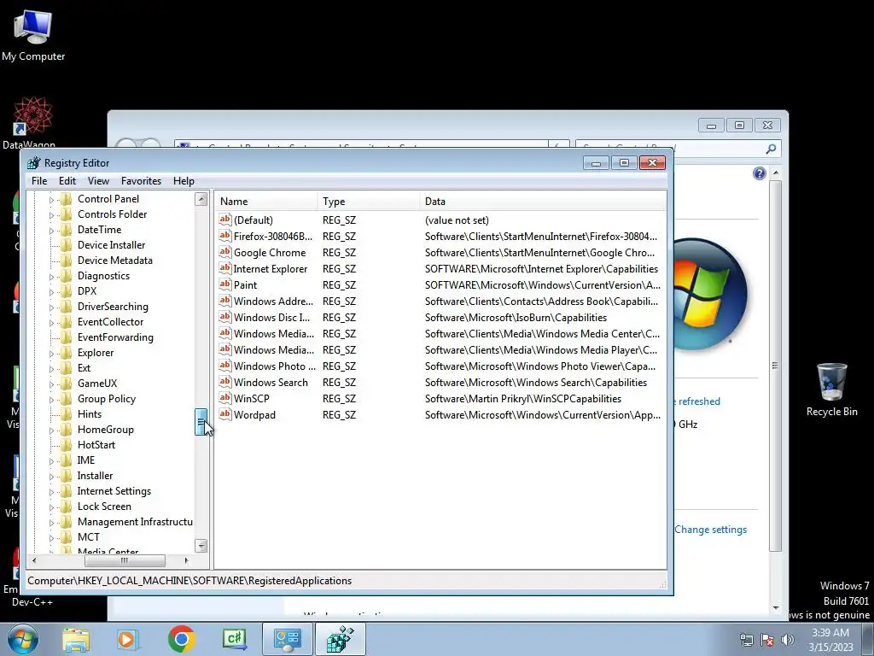Click the volume icon in system tray

click(x=788, y=640)
